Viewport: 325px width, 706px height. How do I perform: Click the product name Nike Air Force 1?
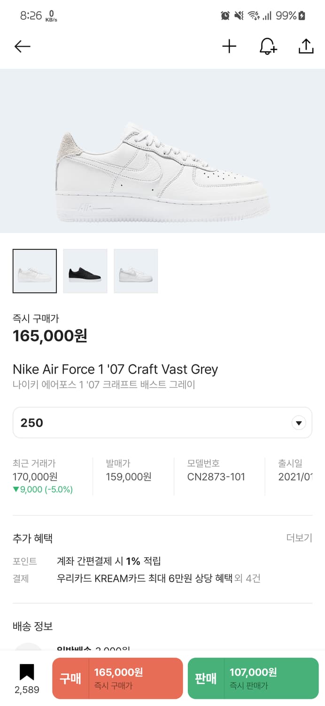pyautogui.click(x=115, y=369)
